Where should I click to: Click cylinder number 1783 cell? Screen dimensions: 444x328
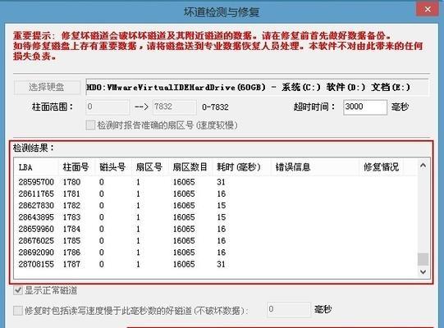pos(71,217)
